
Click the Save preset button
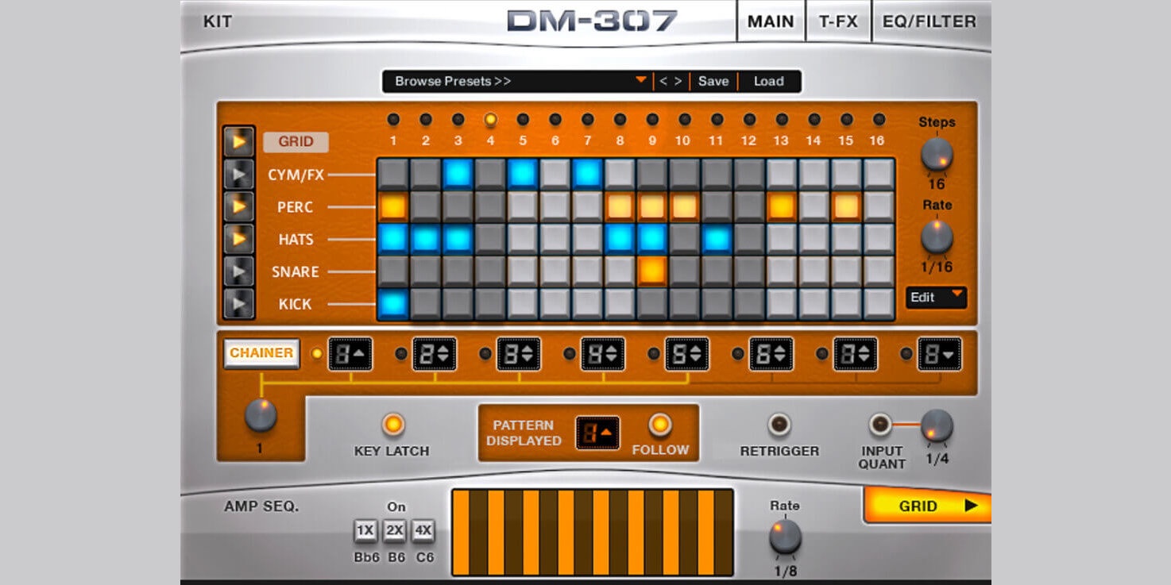(x=713, y=81)
